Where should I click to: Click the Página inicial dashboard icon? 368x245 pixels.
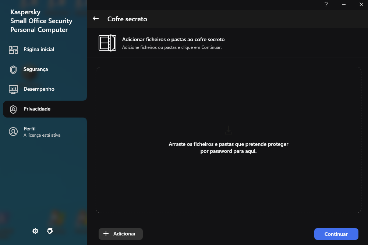[x=13, y=50]
